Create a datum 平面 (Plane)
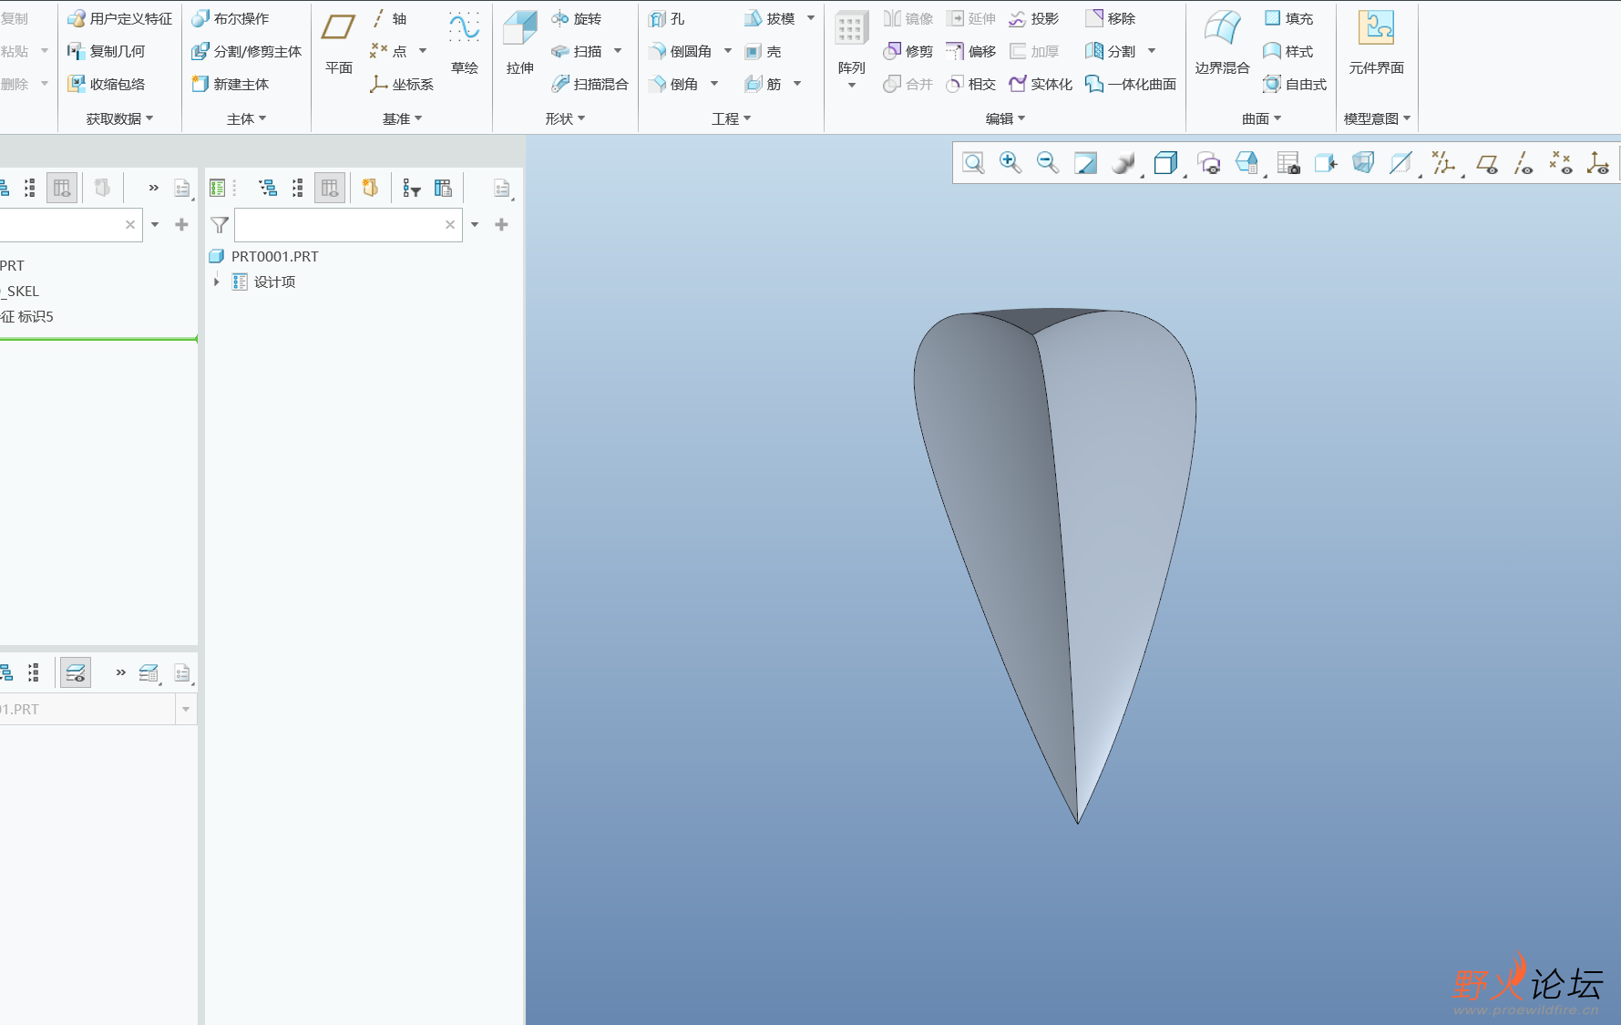Viewport: 1621px width, 1025px height. (338, 43)
